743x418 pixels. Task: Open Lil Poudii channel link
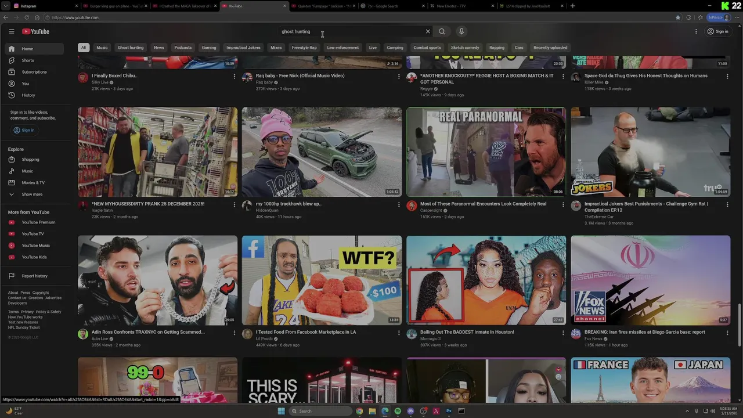click(x=264, y=338)
